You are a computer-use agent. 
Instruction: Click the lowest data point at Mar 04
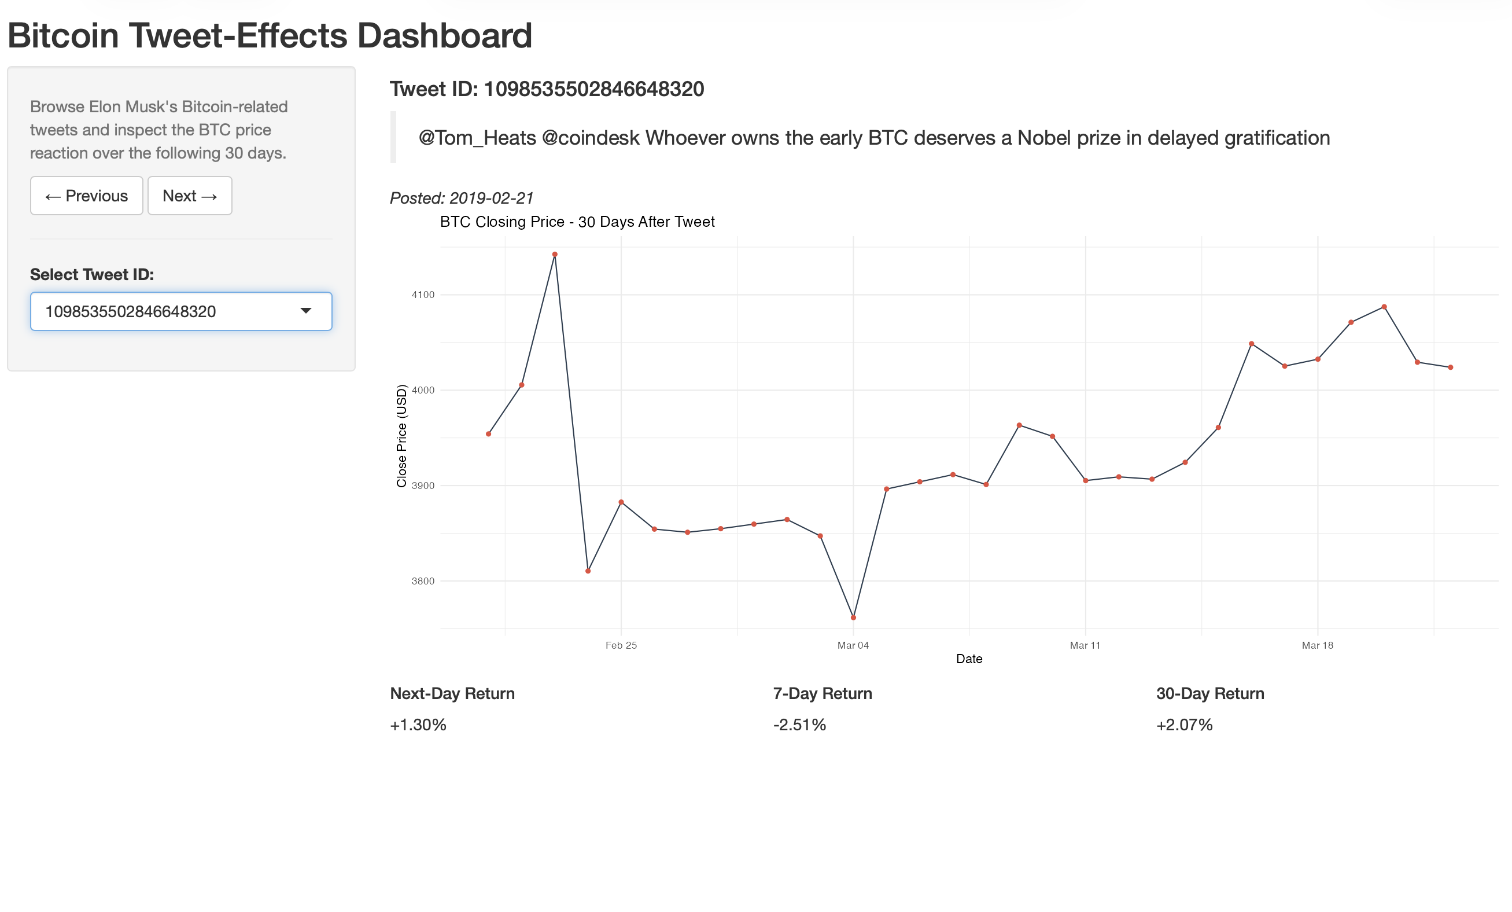tap(853, 617)
